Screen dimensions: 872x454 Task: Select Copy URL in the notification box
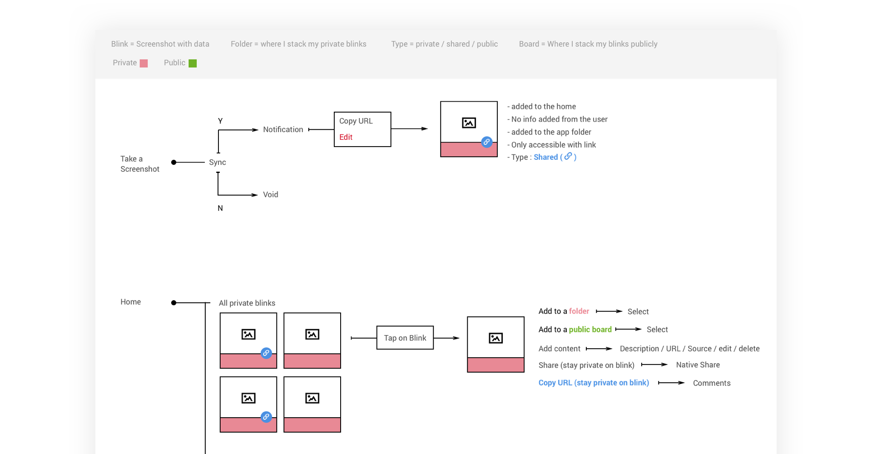pyautogui.click(x=356, y=121)
